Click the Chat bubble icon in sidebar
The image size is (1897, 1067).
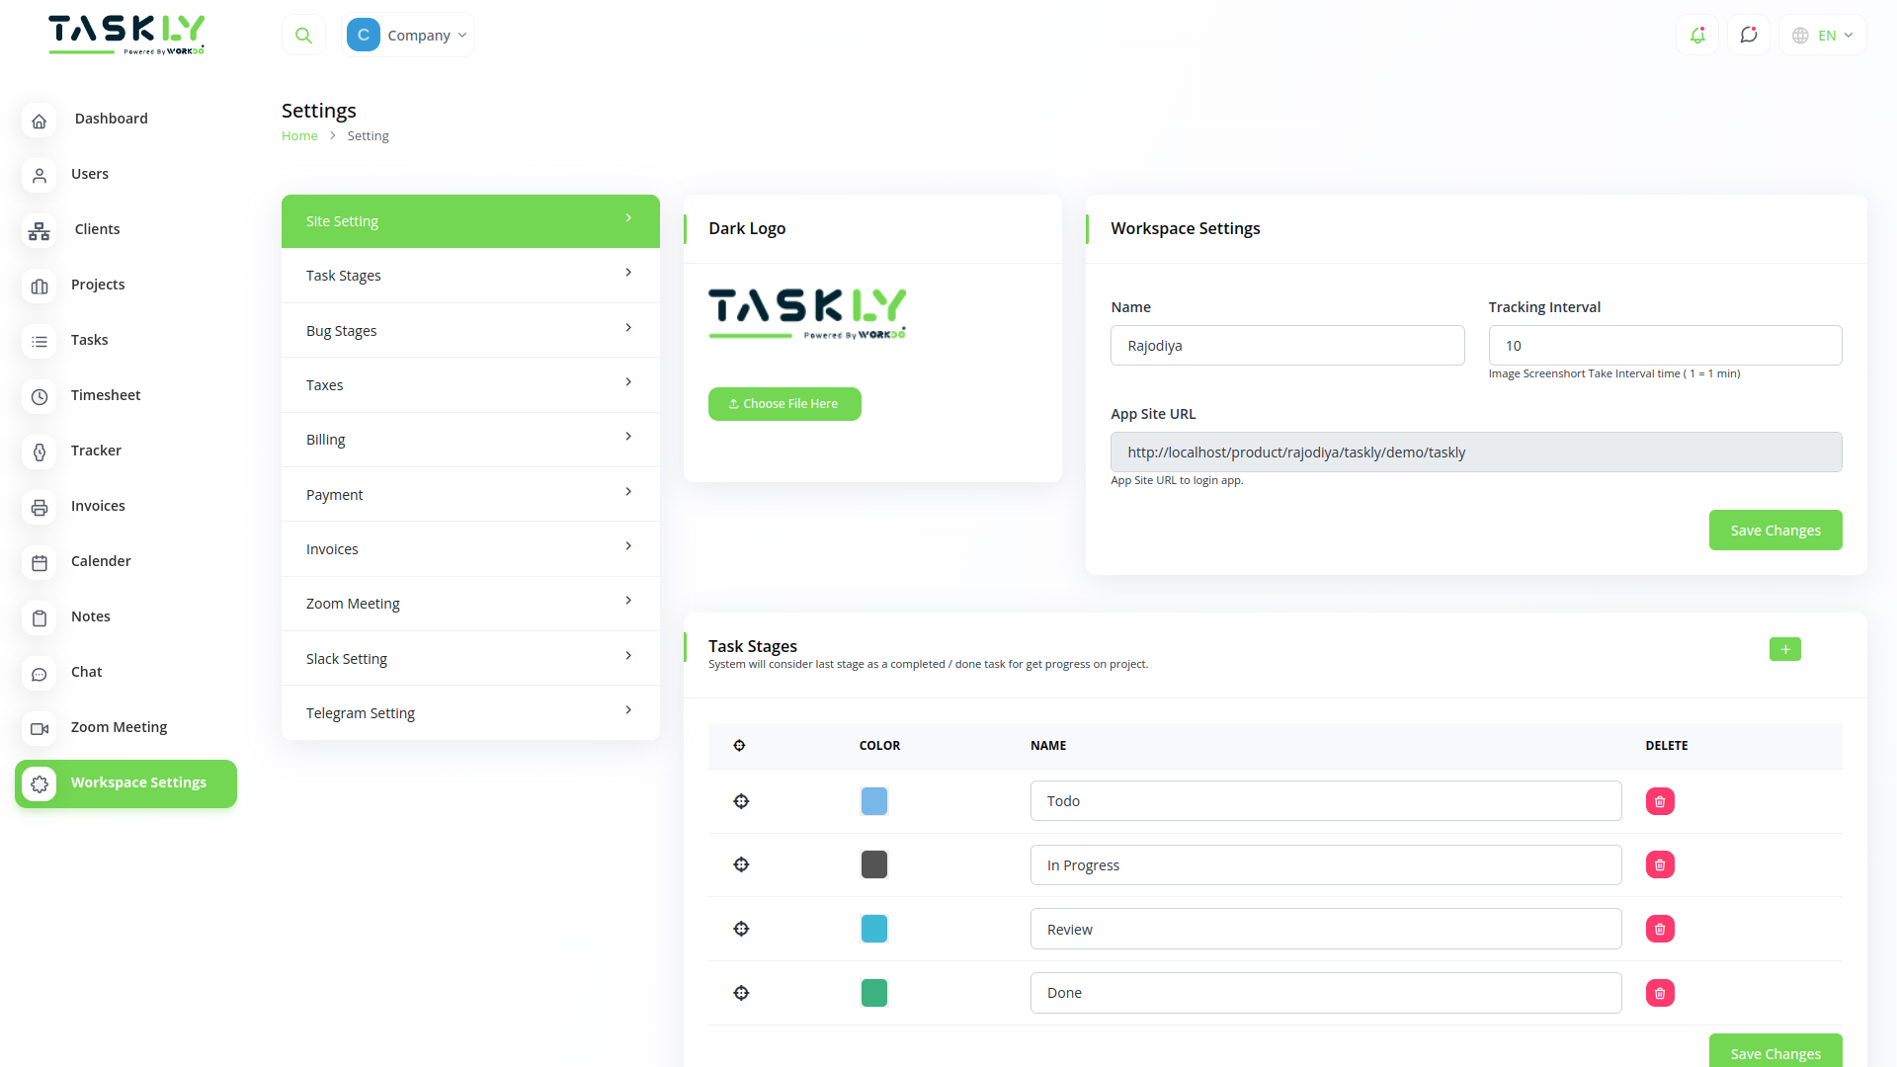click(x=39, y=674)
